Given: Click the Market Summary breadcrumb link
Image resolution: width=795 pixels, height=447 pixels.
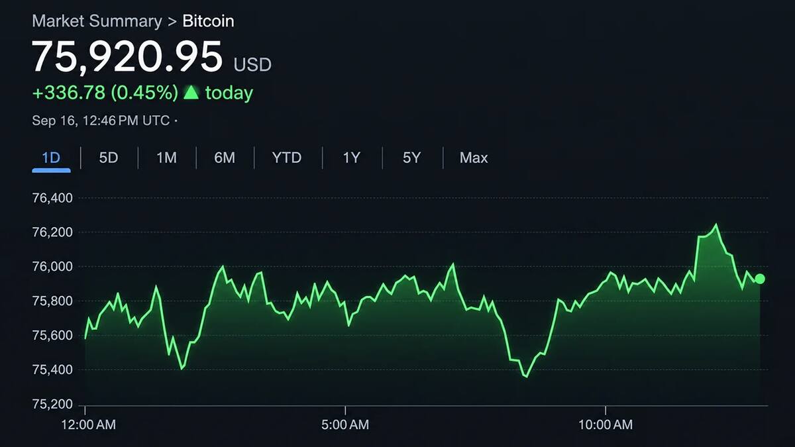Looking at the screenshot, I should coord(97,21).
